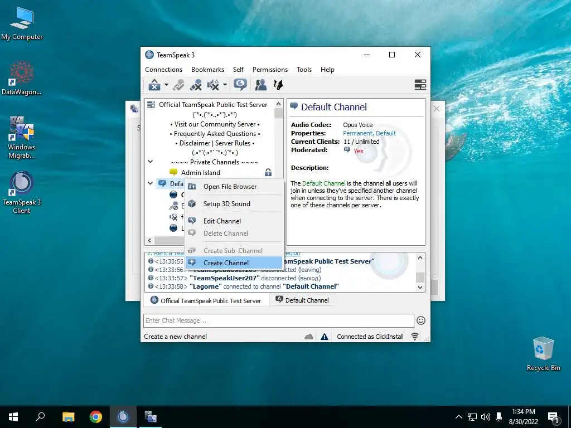The image size is (571, 428).
Task: Click the Enter Chat Message input field
Action: [x=279, y=320]
